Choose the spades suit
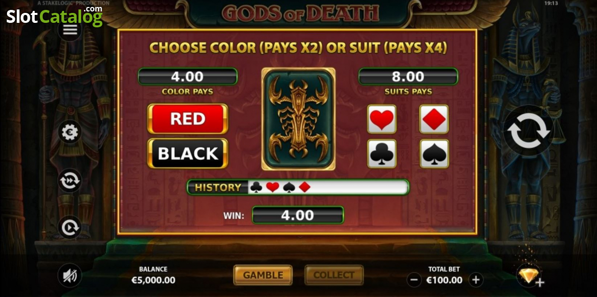Viewport: 597px width, 297px height. [x=434, y=153]
